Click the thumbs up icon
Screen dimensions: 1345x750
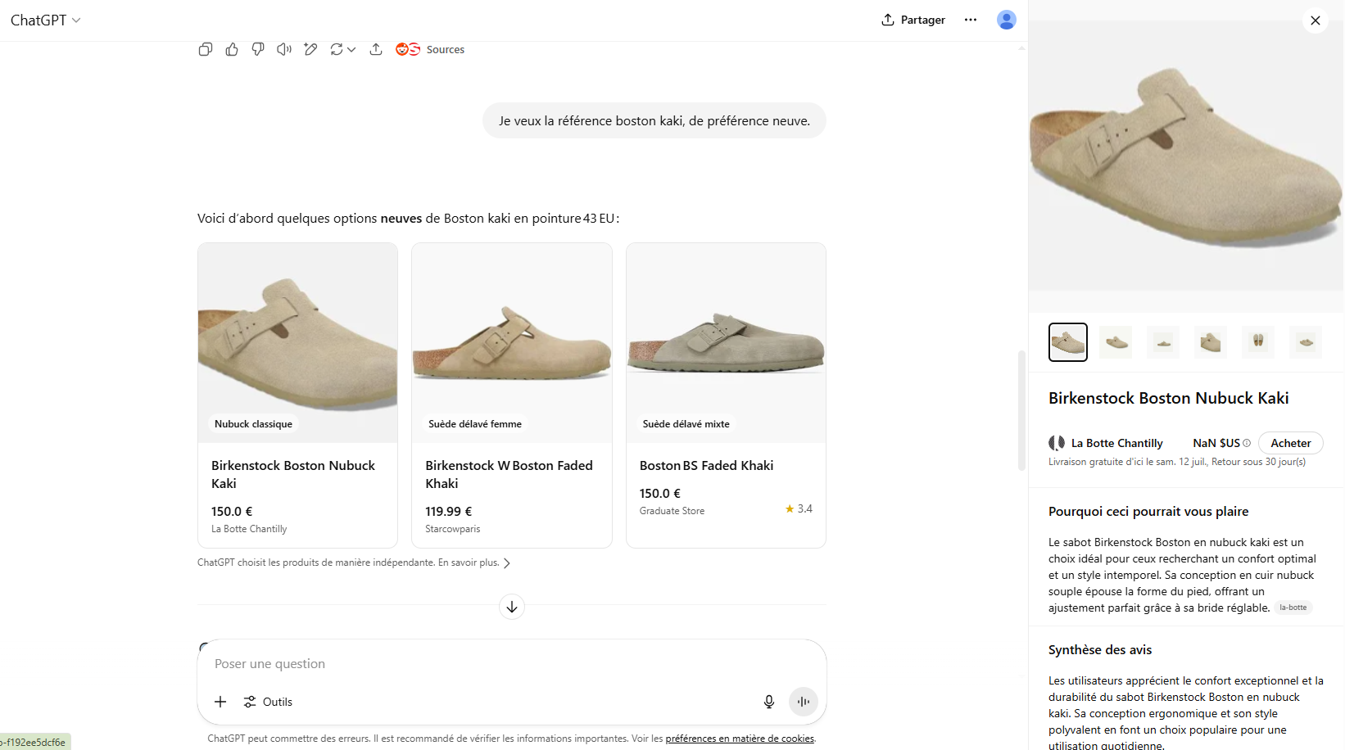click(x=232, y=49)
